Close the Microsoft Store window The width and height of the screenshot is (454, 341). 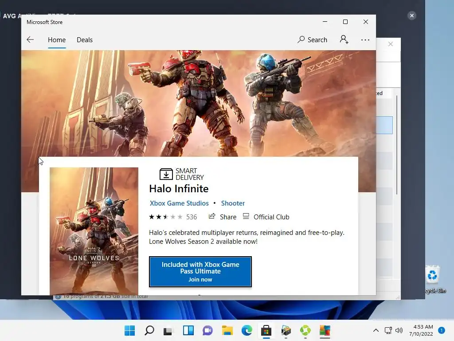(x=366, y=22)
